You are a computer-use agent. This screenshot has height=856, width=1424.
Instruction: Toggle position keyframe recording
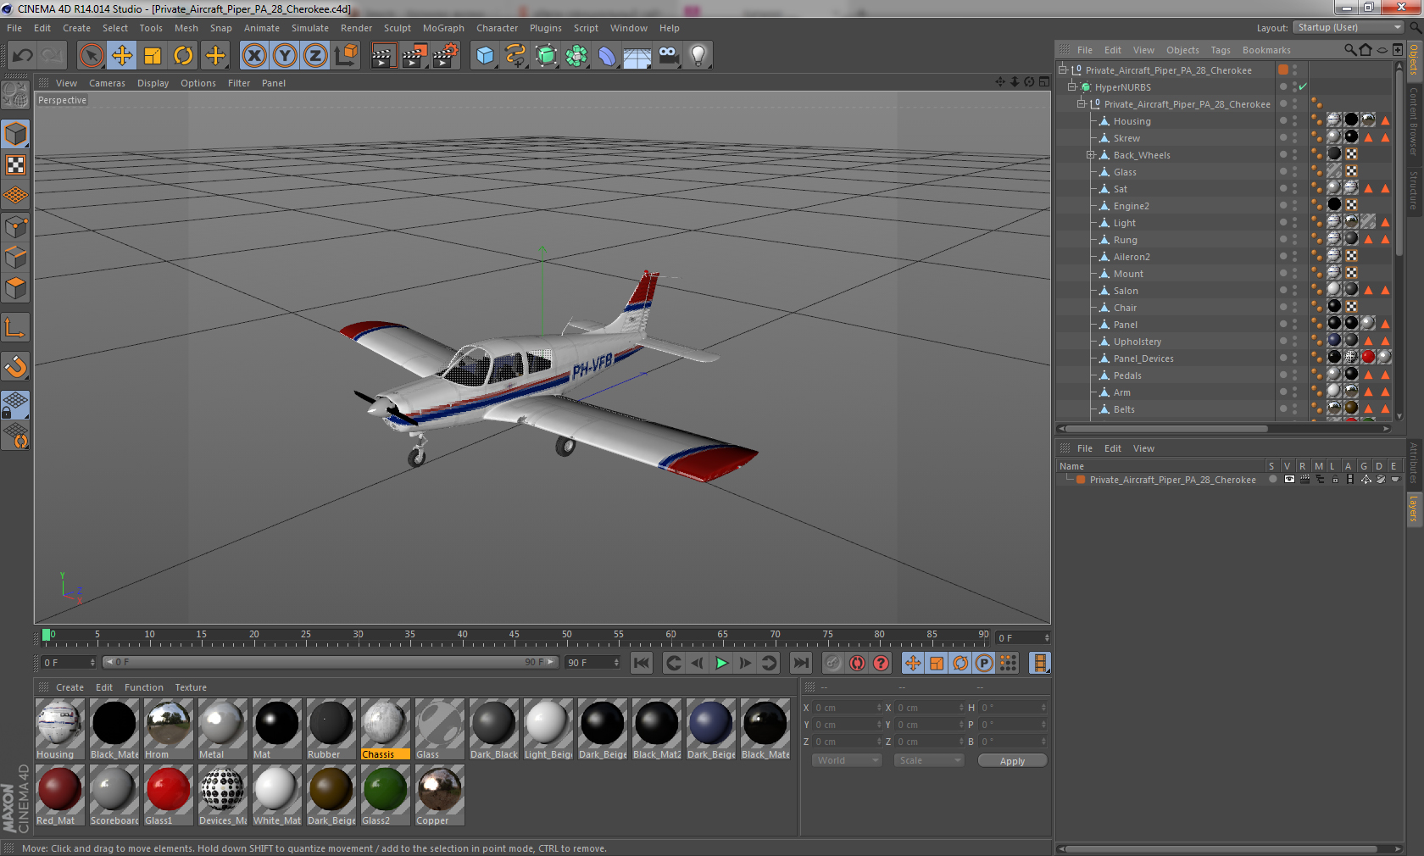913,663
